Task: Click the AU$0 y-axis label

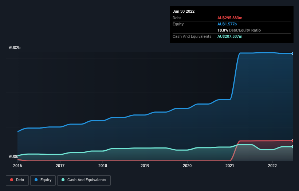Action: pyautogui.click(x=13, y=157)
